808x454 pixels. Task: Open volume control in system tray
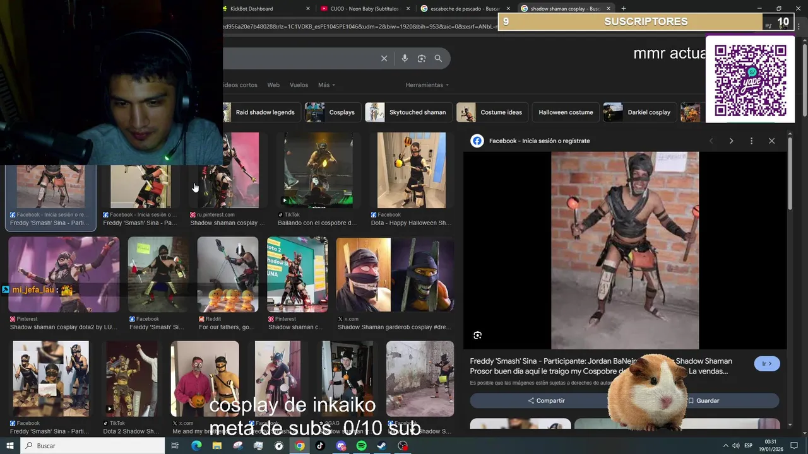click(735, 446)
